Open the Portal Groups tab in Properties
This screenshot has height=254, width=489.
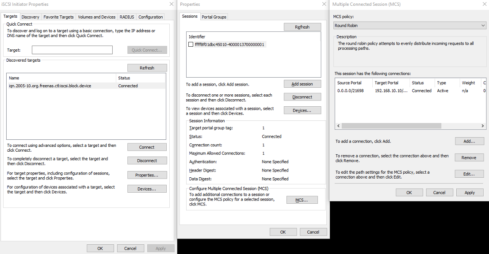tap(214, 17)
